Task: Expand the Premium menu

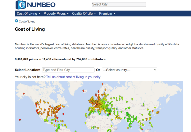Action: (107, 14)
